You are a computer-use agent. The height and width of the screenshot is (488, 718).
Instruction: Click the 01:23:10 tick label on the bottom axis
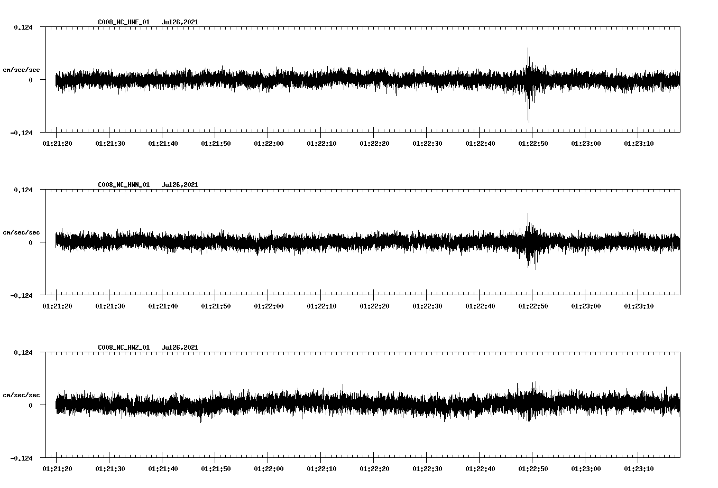(639, 468)
